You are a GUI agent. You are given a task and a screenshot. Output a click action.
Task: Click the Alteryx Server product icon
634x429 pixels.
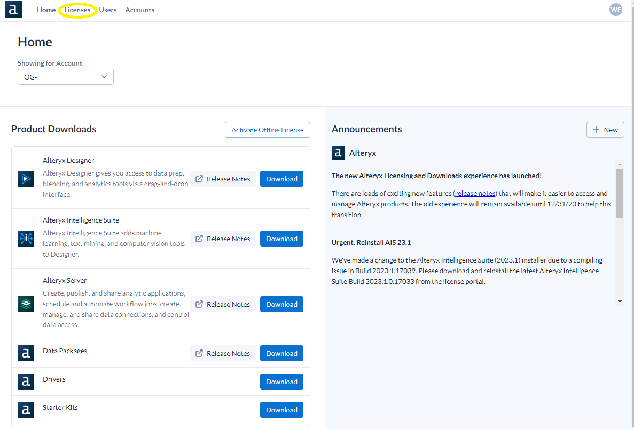(26, 304)
